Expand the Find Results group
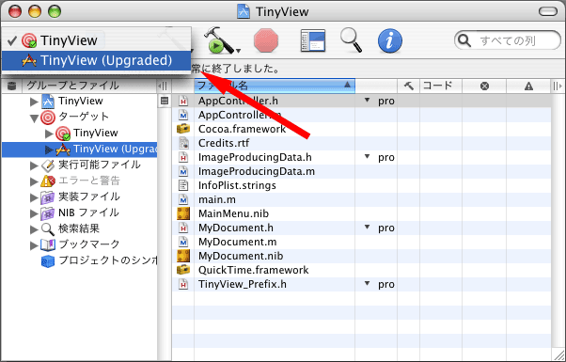Image resolution: width=566 pixels, height=362 pixels. coord(34,229)
